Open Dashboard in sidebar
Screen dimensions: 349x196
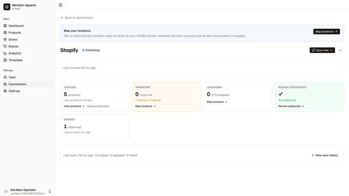coord(16,26)
